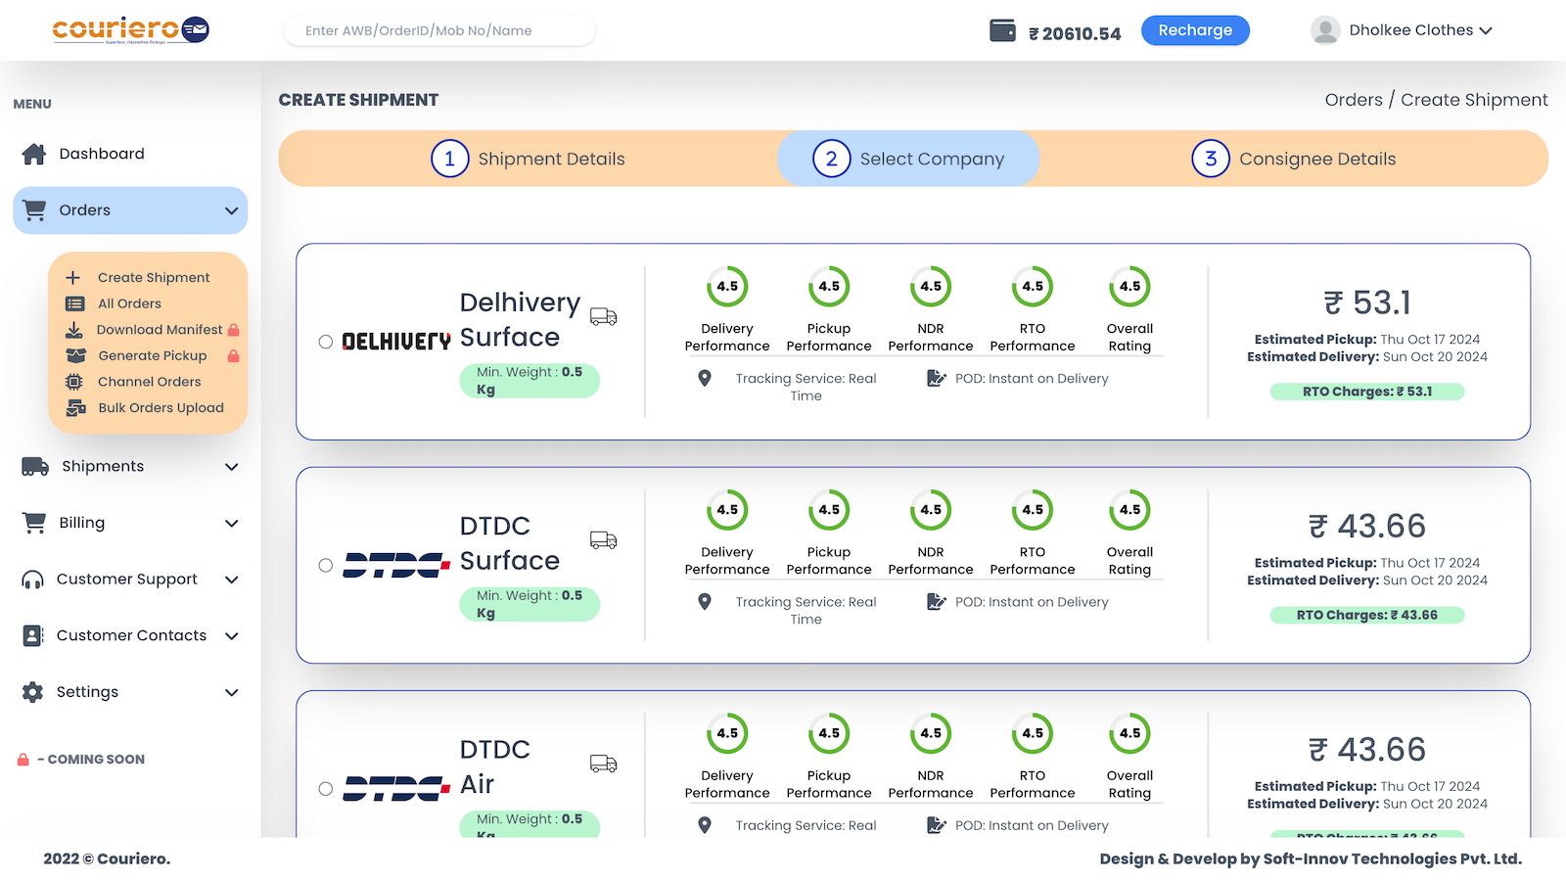Click the Delhivery company logo
Image resolution: width=1566 pixels, height=881 pixels.
pyautogui.click(x=396, y=342)
